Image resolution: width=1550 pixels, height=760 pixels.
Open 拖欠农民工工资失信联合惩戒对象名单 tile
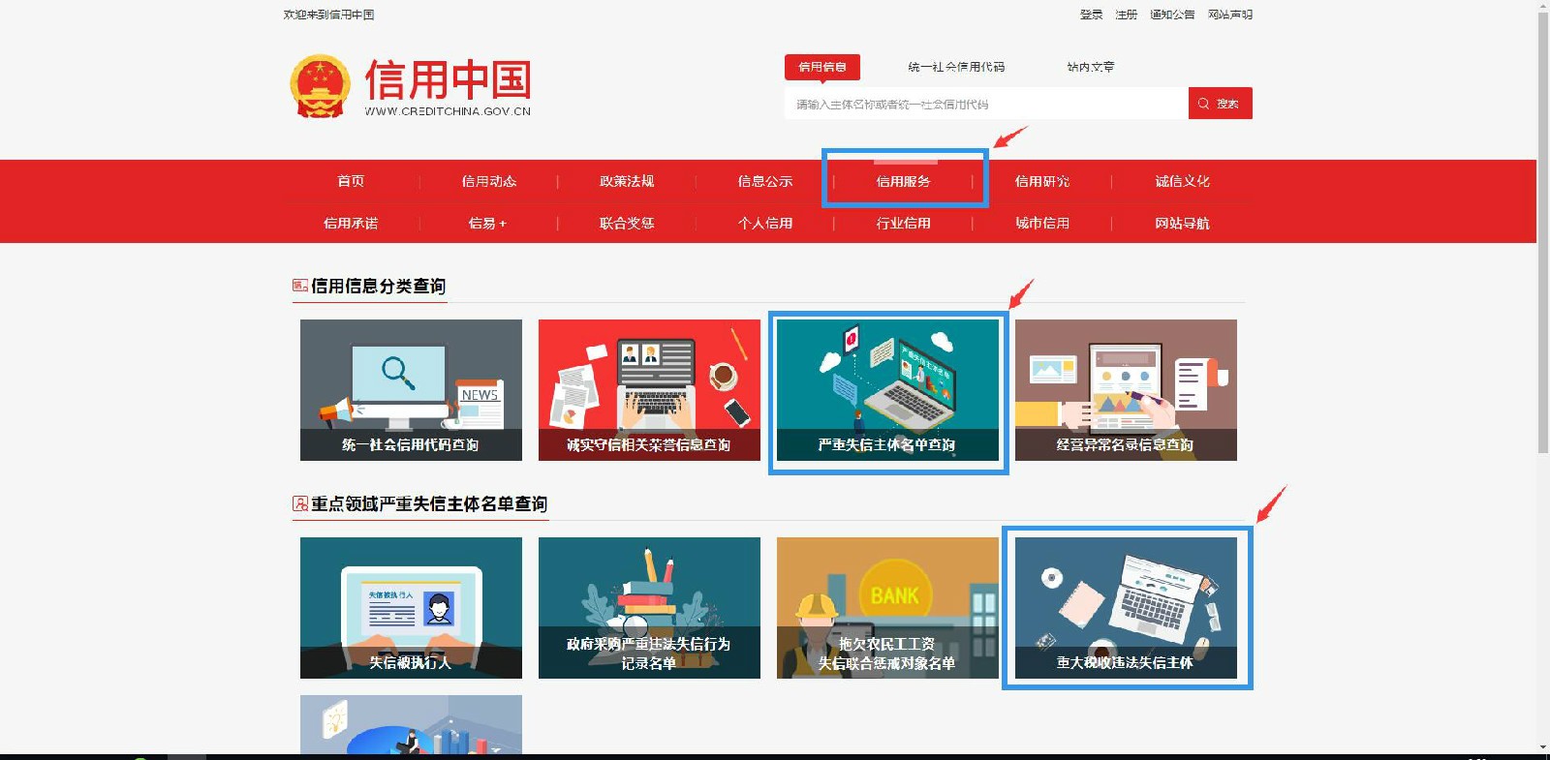point(887,608)
